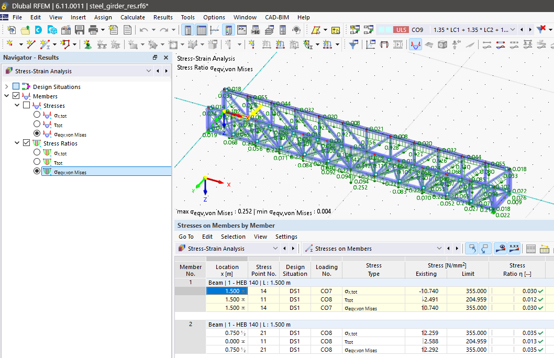This screenshot has height=358, width=554.
Task: Open the CAD-BIM menu
Action: (x=278, y=17)
